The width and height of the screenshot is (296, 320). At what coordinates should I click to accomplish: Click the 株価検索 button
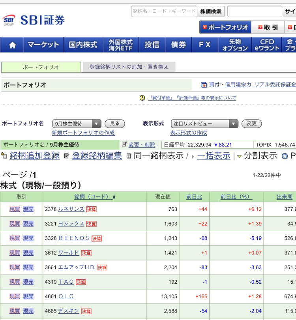[211, 11]
